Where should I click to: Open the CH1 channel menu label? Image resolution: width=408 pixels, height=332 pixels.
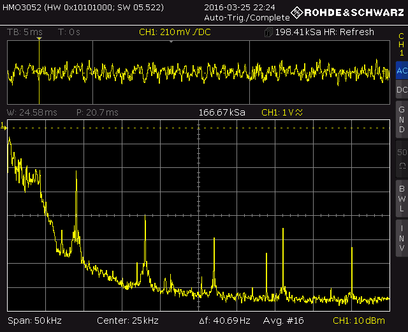point(402,44)
